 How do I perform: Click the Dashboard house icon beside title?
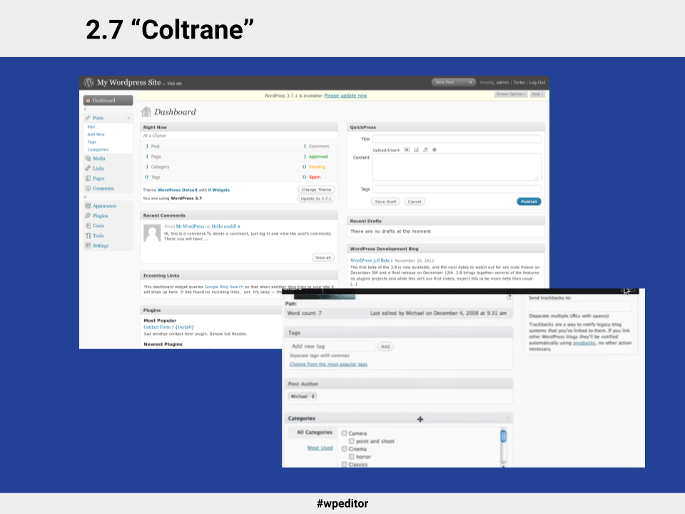146,111
